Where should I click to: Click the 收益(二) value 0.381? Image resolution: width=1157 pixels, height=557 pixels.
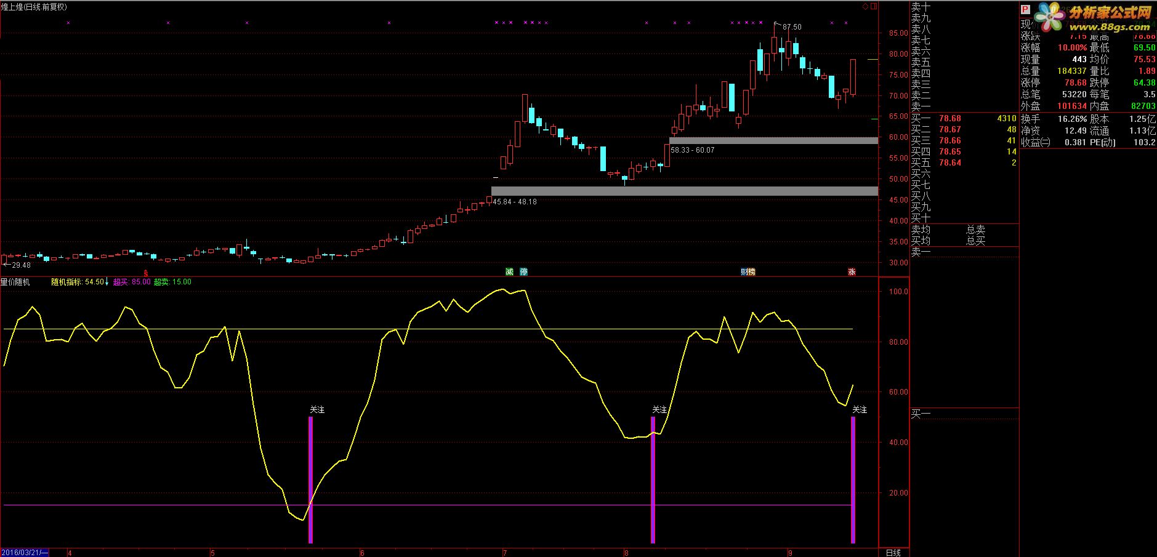tap(1076, 142)
